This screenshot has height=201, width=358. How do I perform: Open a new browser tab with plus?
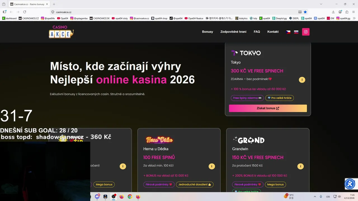pos(54,4)
